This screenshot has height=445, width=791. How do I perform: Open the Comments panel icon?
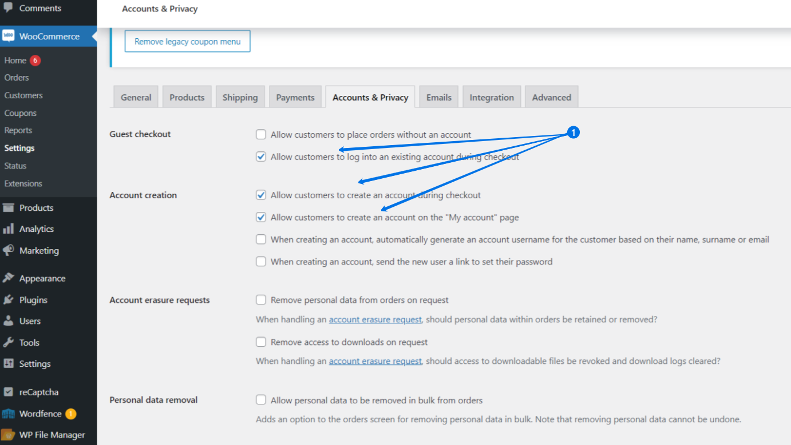pos(9,8)
